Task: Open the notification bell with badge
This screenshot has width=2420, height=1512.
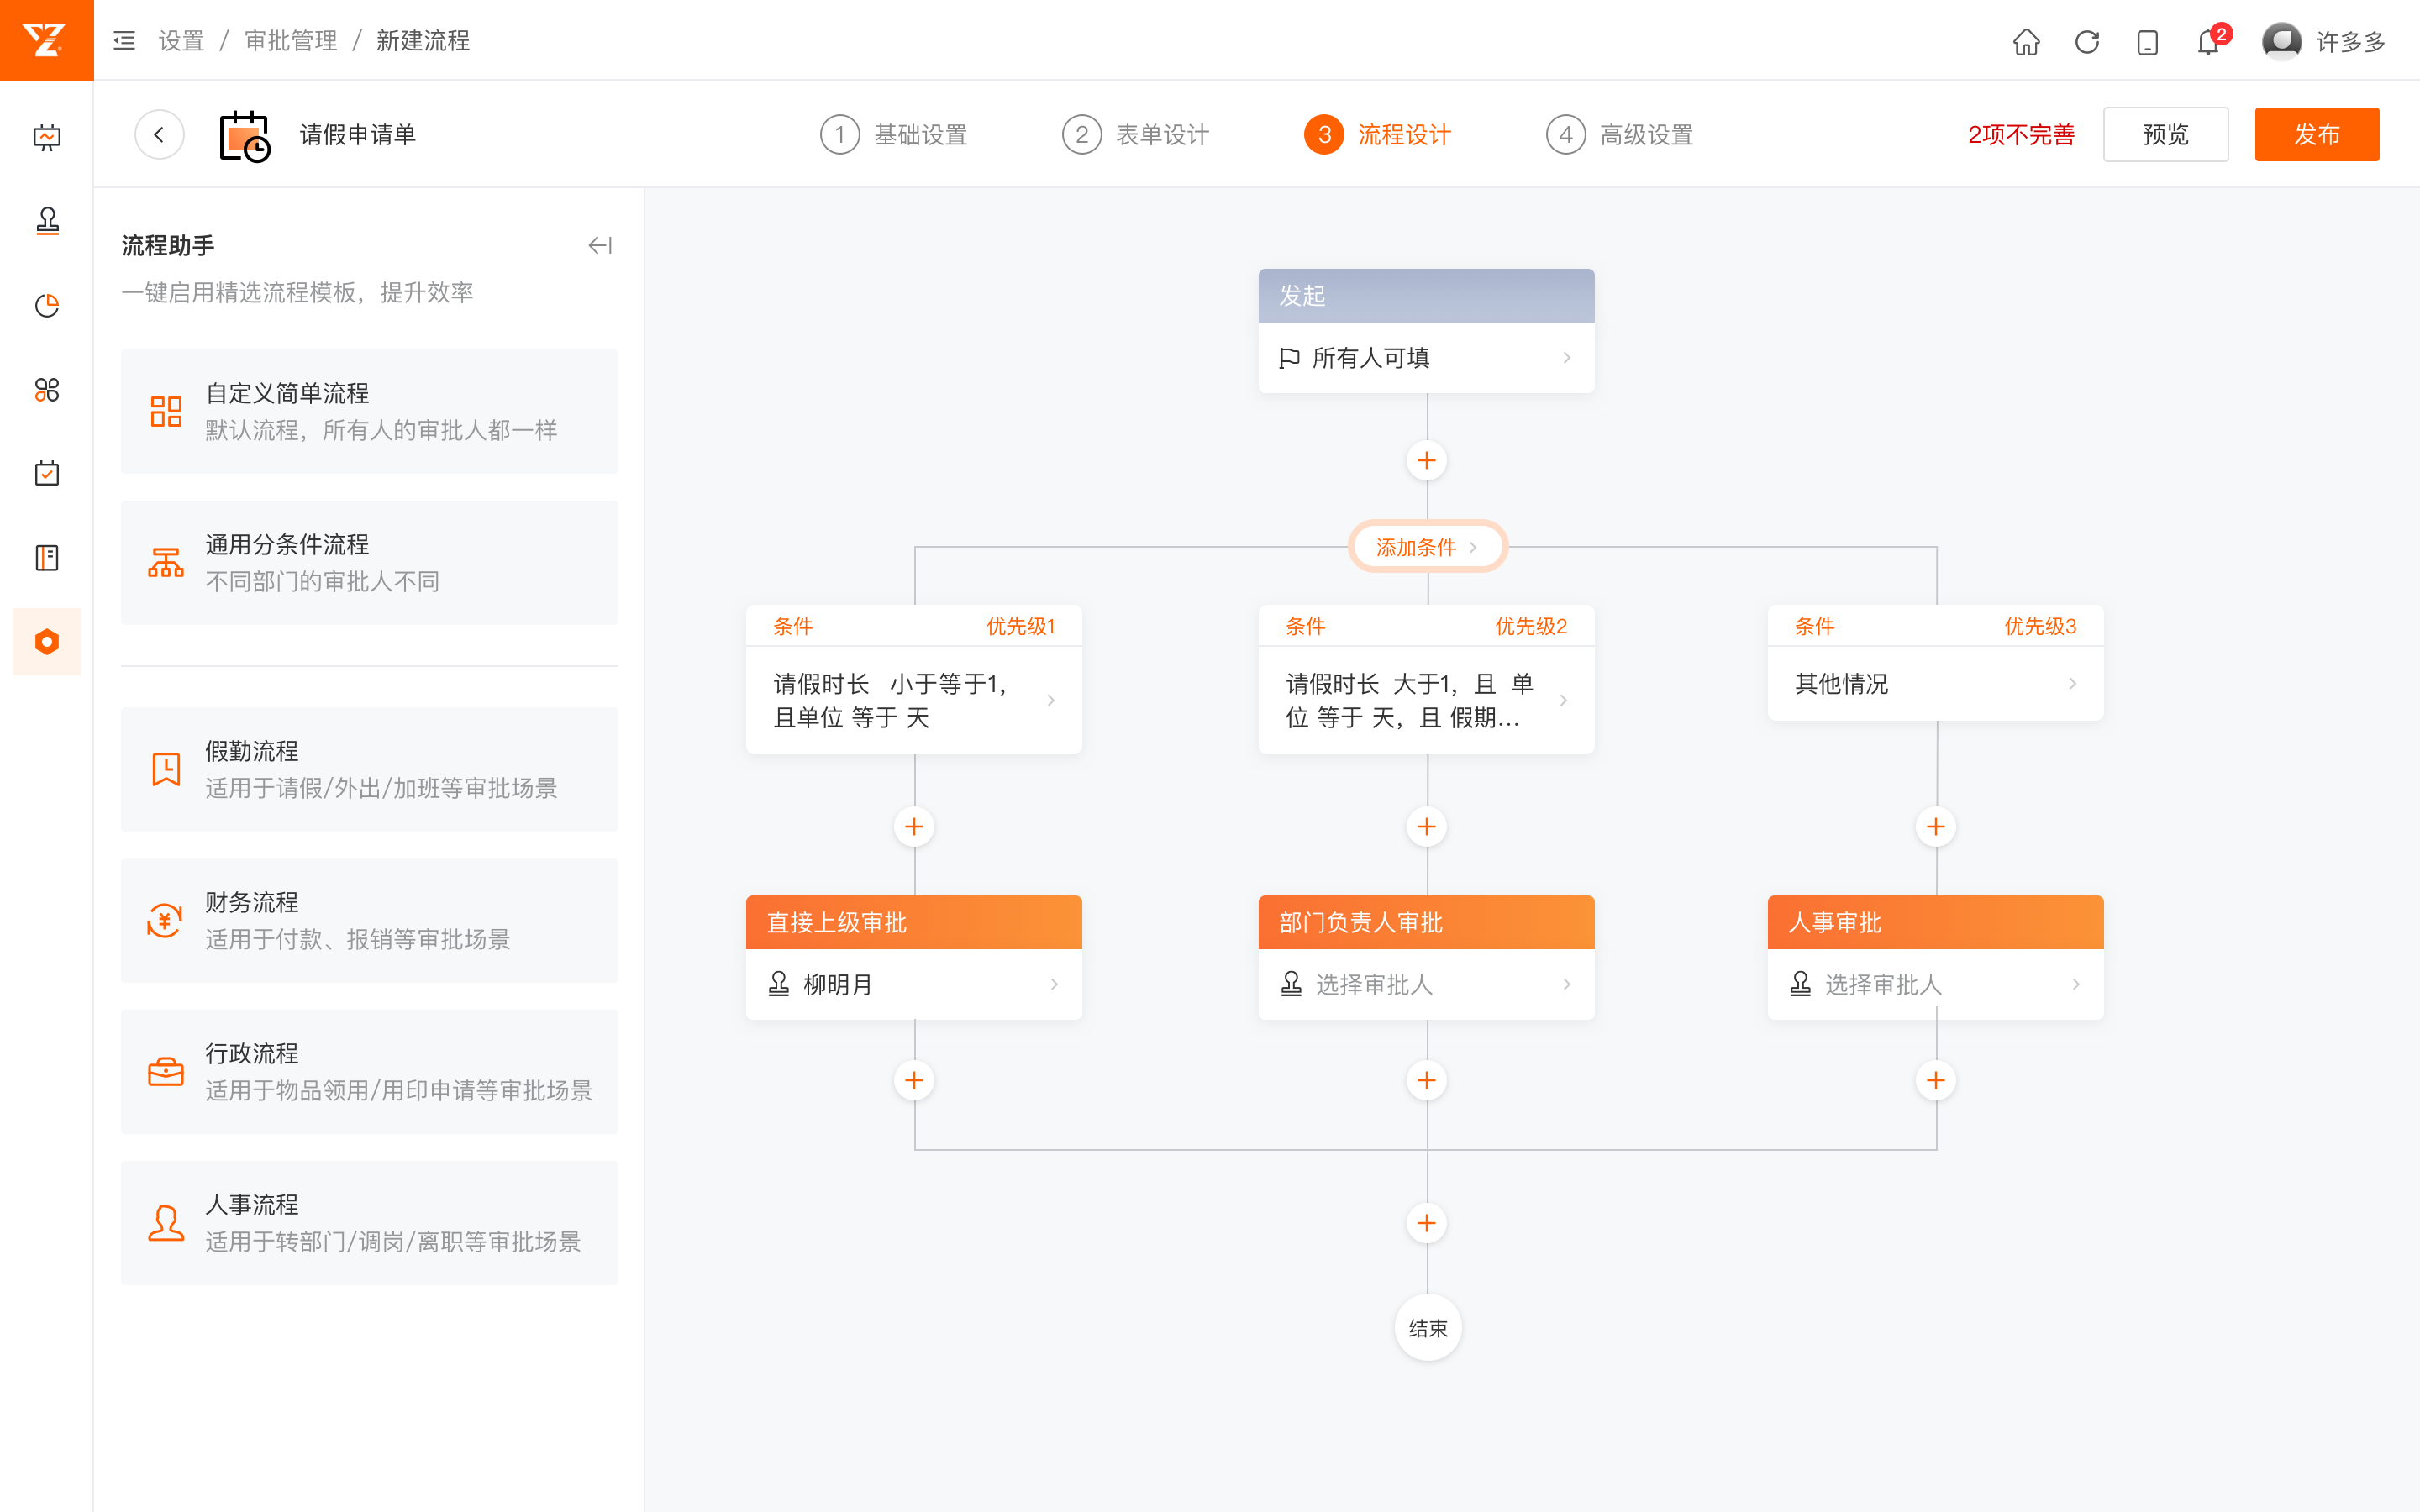Action: 2208,42
